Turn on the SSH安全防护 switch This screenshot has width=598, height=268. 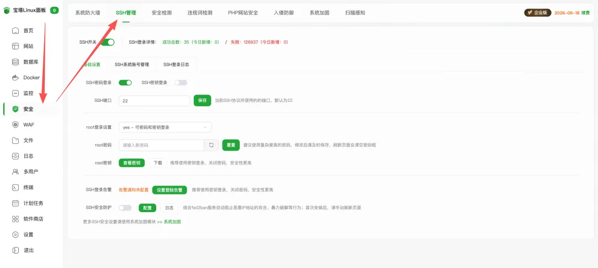[125, 208]
